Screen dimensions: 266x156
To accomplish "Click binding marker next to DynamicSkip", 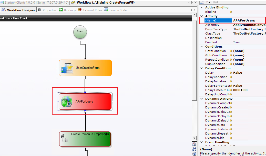I will 231,138.
